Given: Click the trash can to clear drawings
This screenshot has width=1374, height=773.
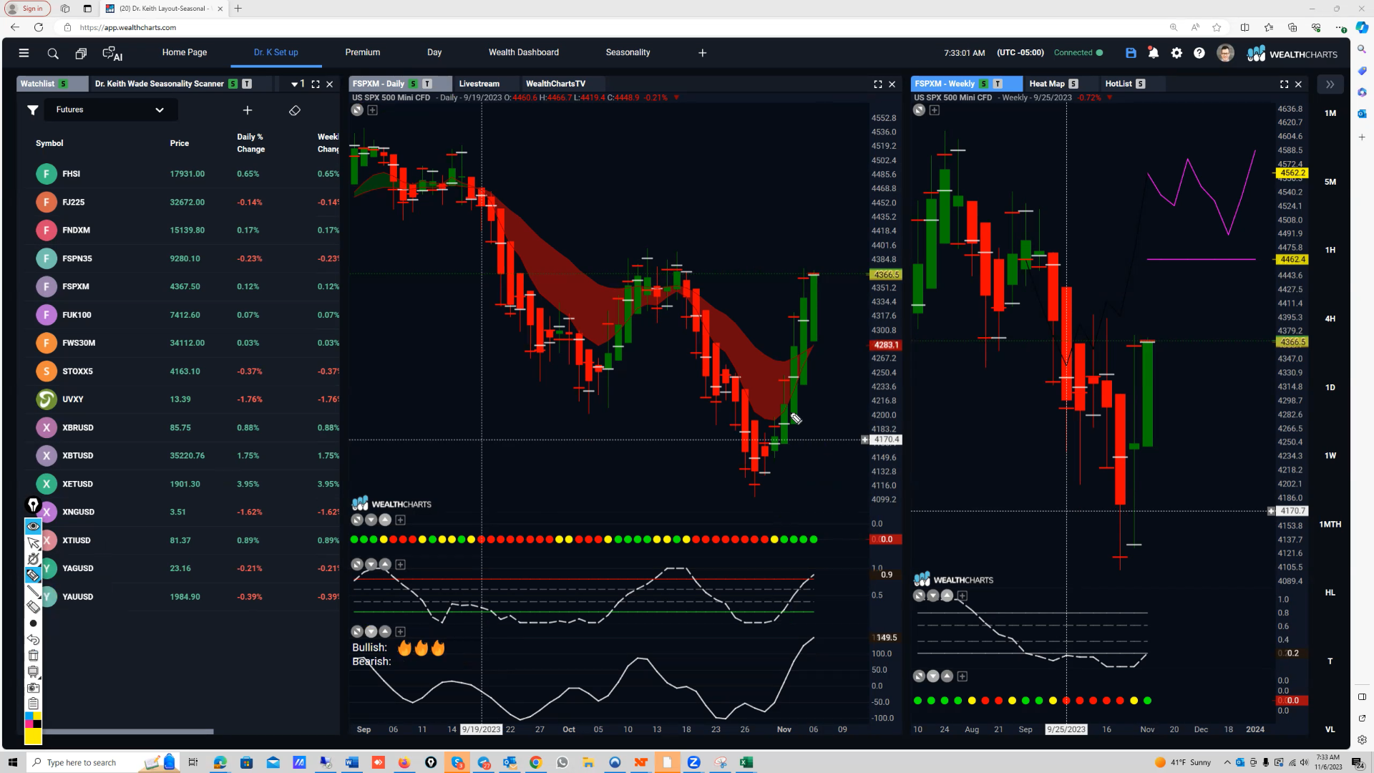Looking at the screenshot, I should coord(33,655).
